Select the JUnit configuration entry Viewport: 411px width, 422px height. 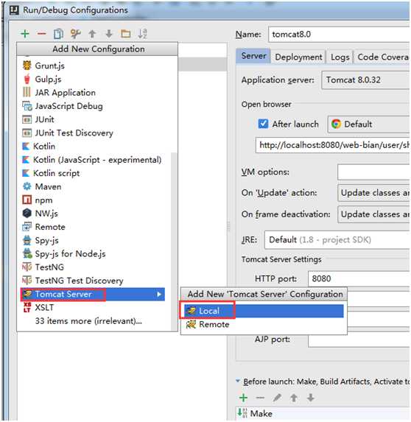coord(94,119)
